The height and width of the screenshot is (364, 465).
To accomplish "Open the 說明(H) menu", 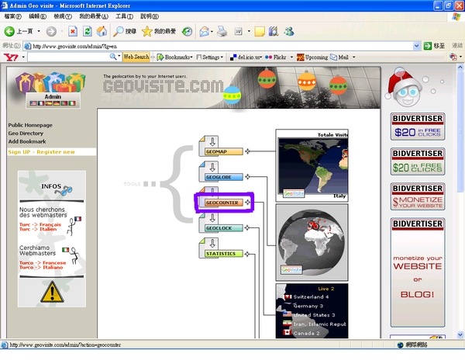I will pyautogui.click(x=150, y=16).
